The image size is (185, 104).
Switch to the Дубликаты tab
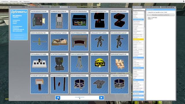click(64, 7)
